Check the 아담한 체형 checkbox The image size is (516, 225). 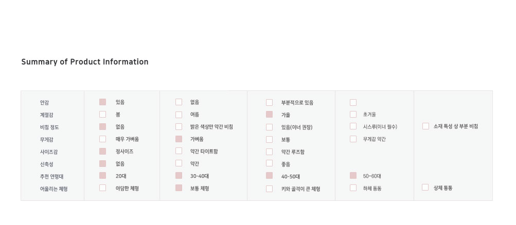click(102, 188)
